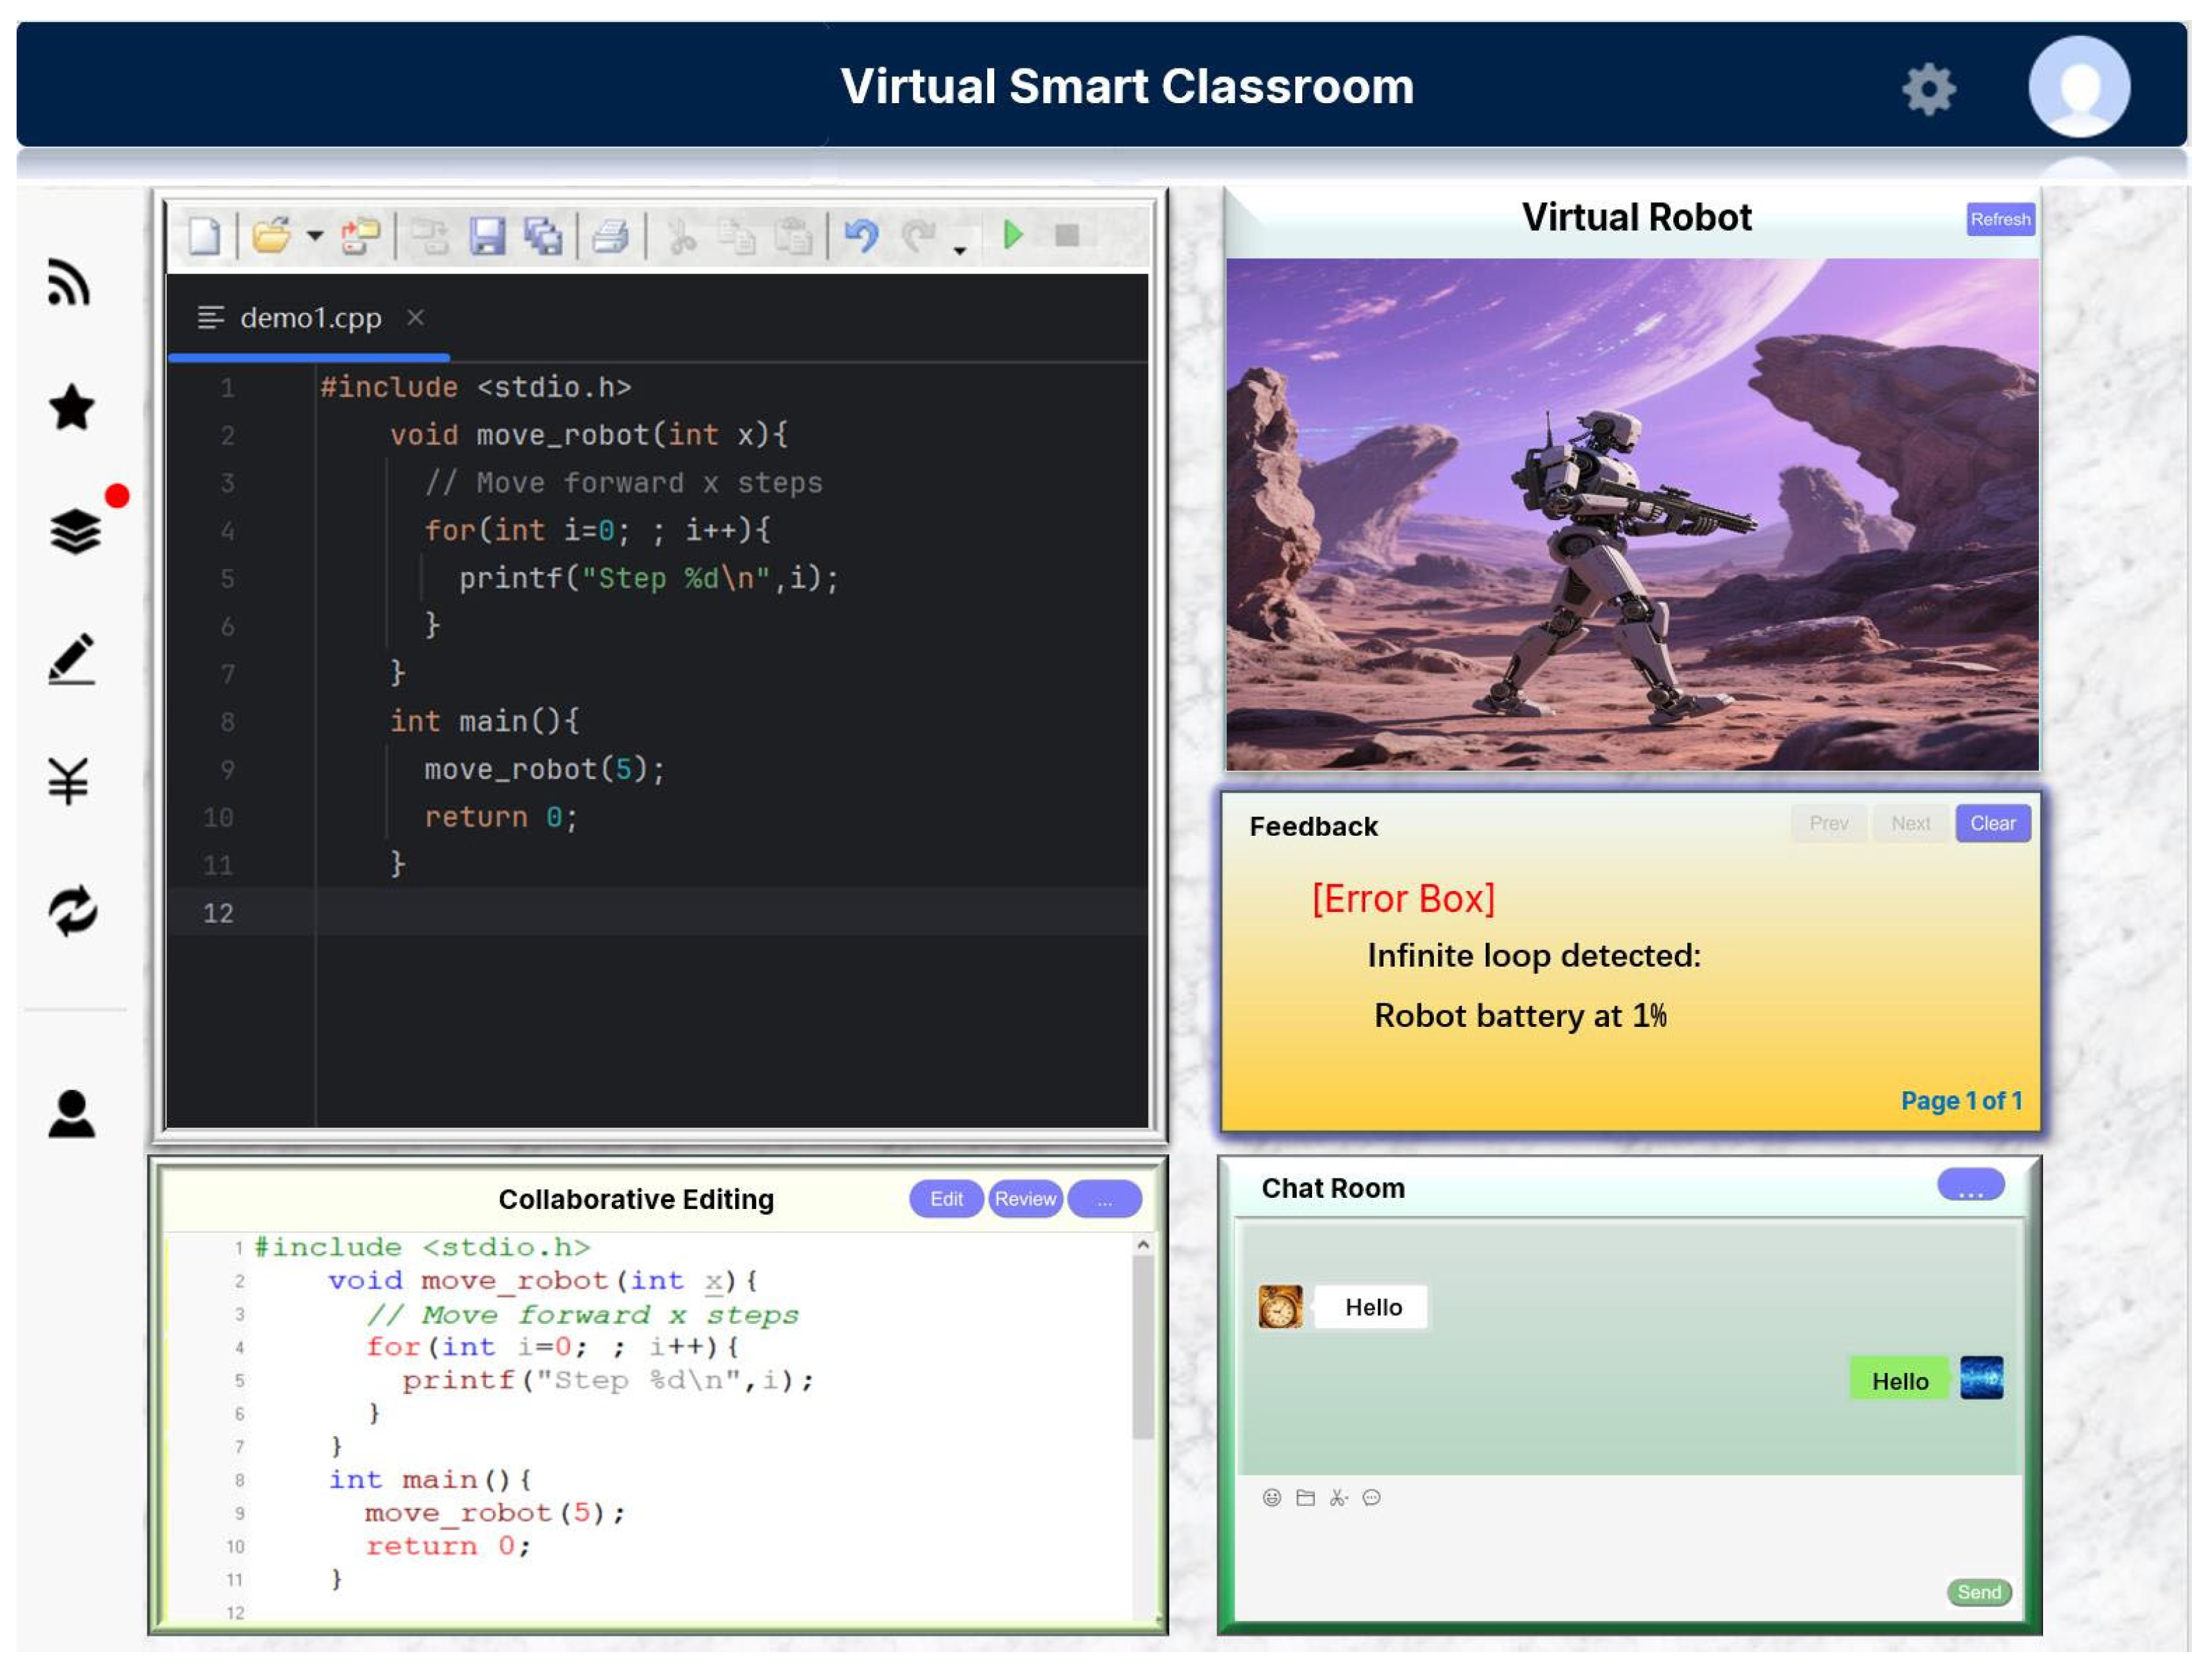2212x1677 pixels.
Task: Click the pencil edit sidebar icon
Action: point(71,658)
